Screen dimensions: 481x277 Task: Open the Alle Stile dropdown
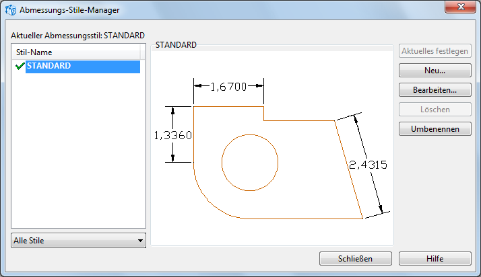pyautogui.click(x=78, y=240)
